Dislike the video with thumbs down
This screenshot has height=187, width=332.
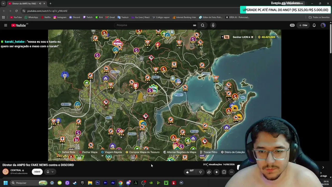point(200,172)
